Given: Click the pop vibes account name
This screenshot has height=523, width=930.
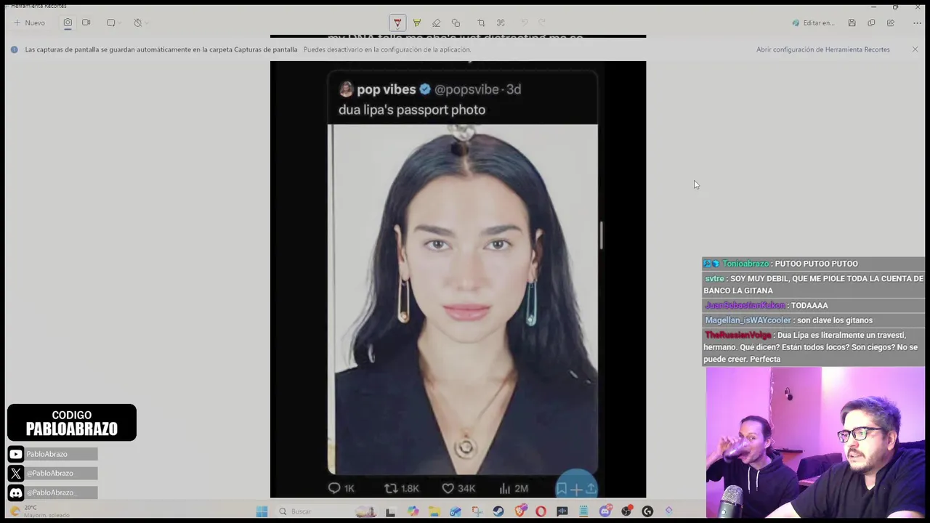Looking at the screenshot, I should [x=387, y=89].
